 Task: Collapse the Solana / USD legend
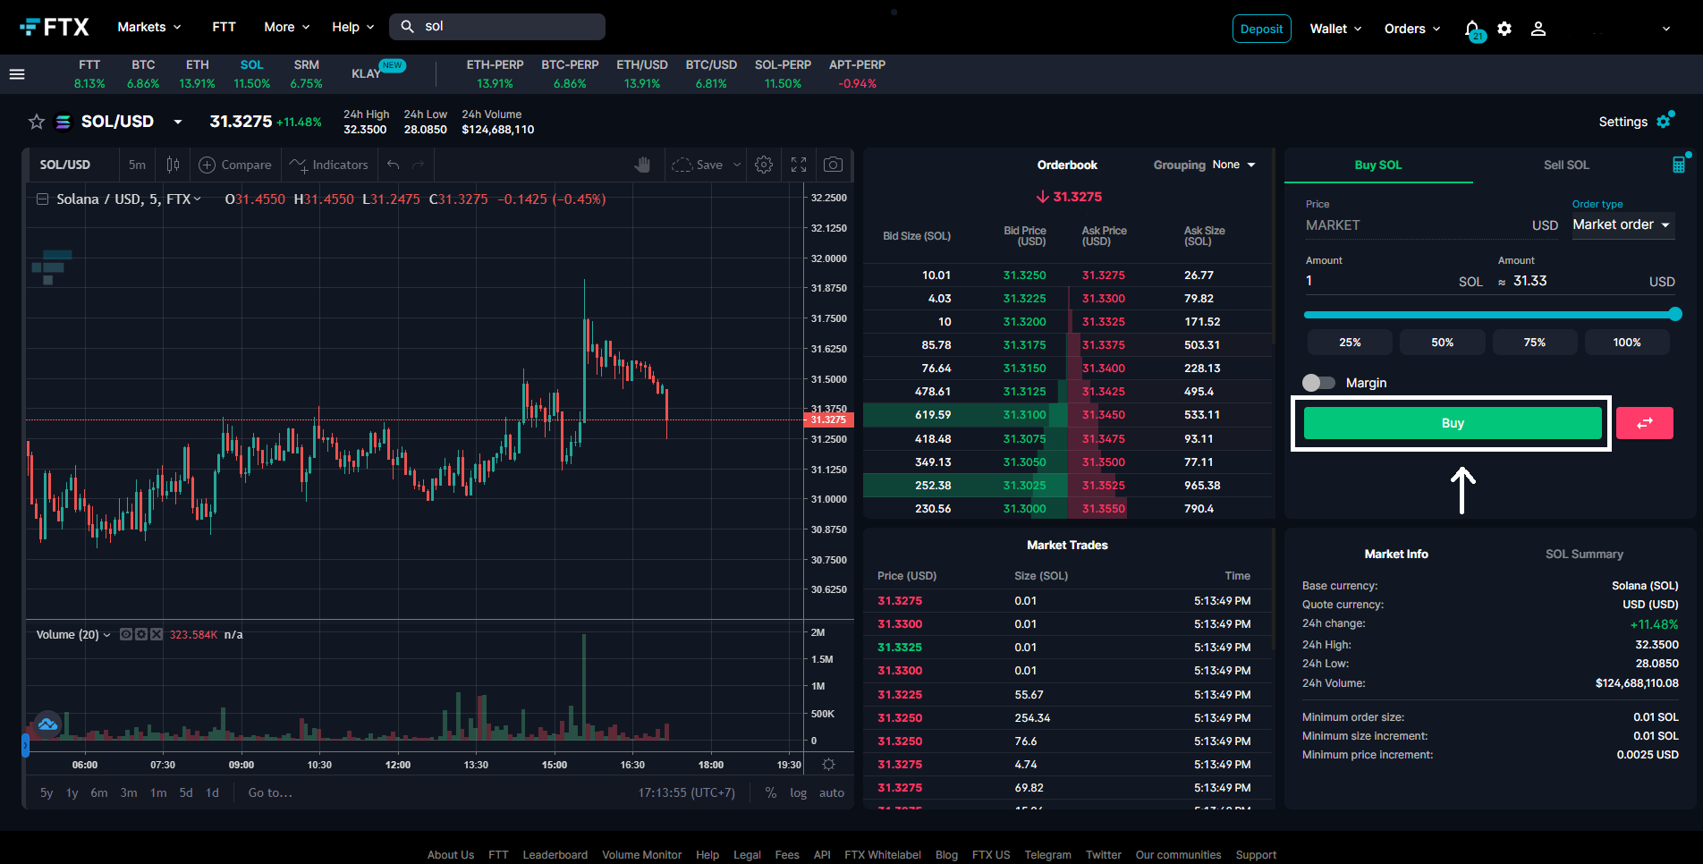42,199
